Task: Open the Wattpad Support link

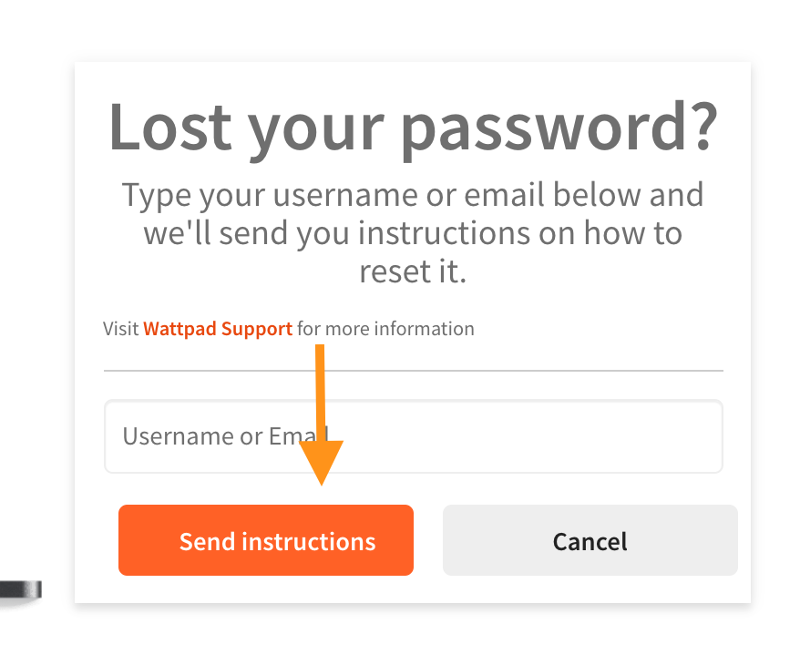Action: coord(218,329)
